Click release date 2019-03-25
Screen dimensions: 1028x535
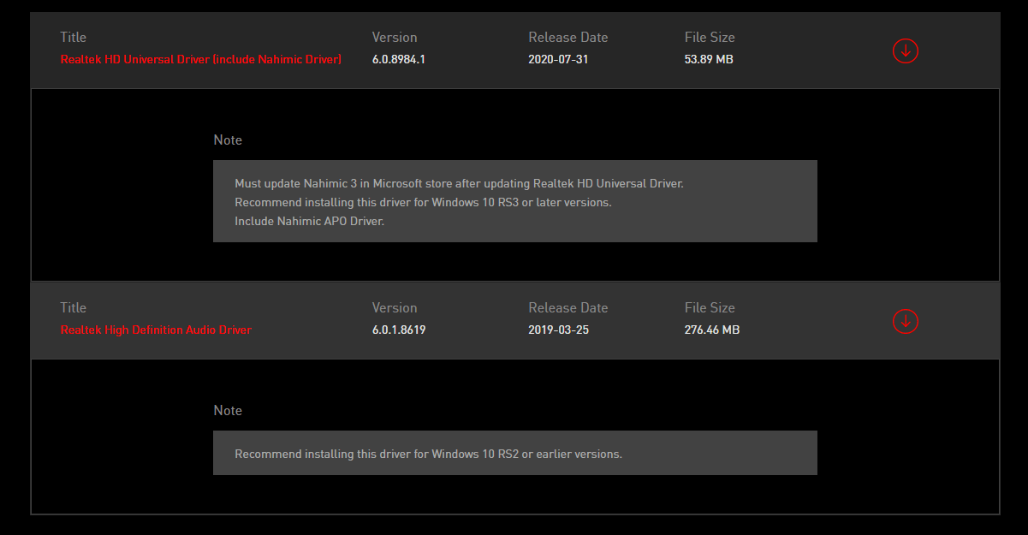[x=558, y=330]
